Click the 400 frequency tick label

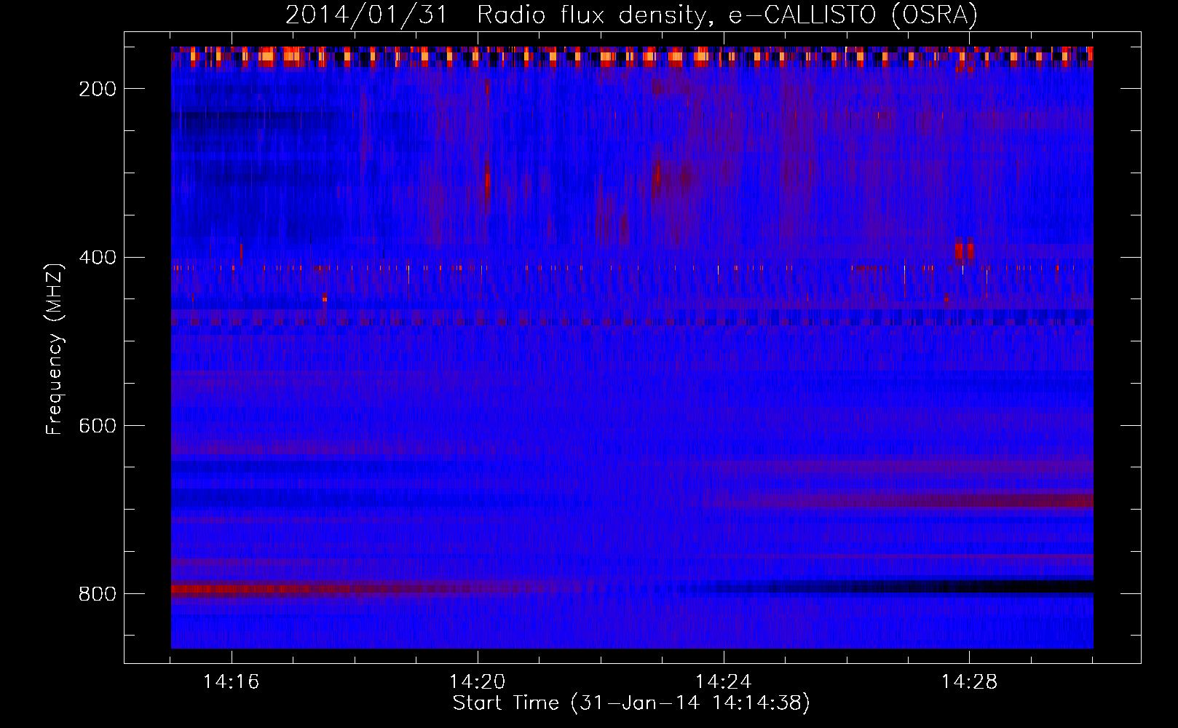point(98,258)
